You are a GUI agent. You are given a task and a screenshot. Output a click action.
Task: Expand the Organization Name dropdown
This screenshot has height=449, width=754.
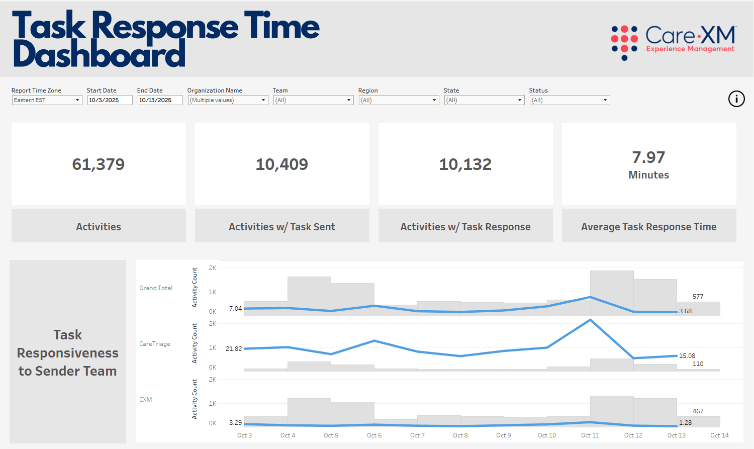pyautogui.click(x=228, y=100)
